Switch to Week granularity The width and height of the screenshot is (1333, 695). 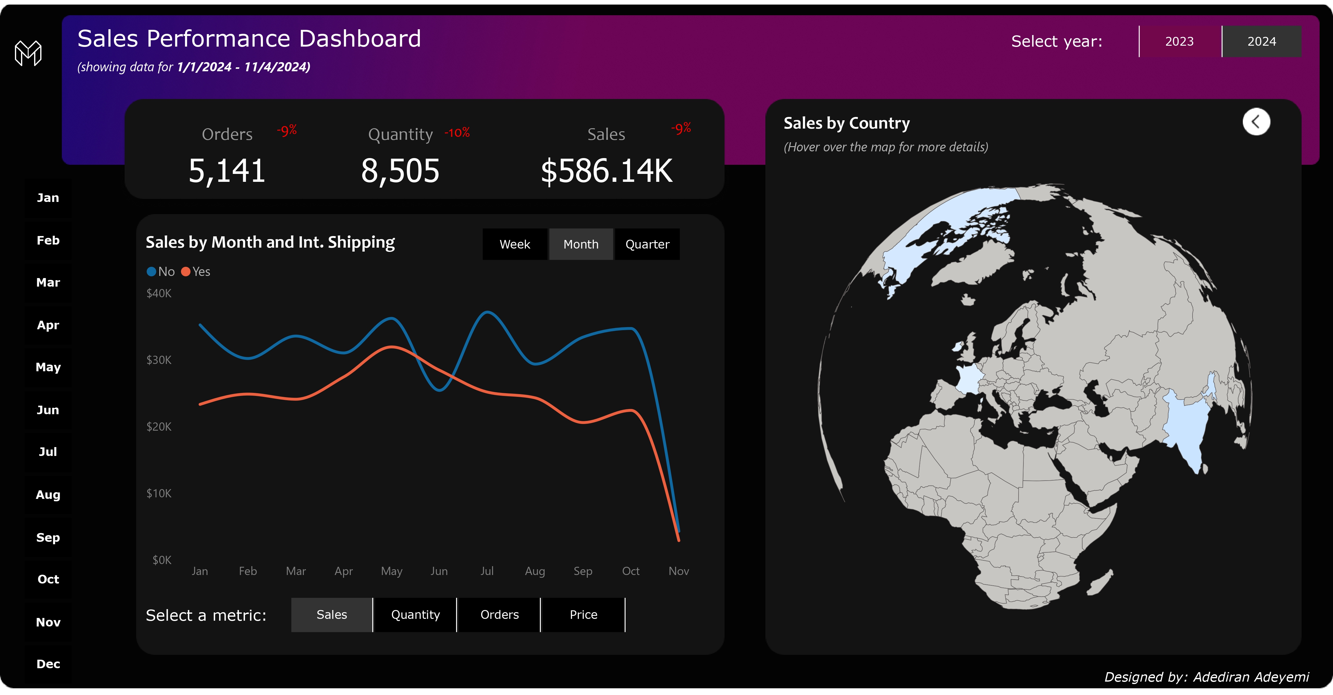(515, 244)
